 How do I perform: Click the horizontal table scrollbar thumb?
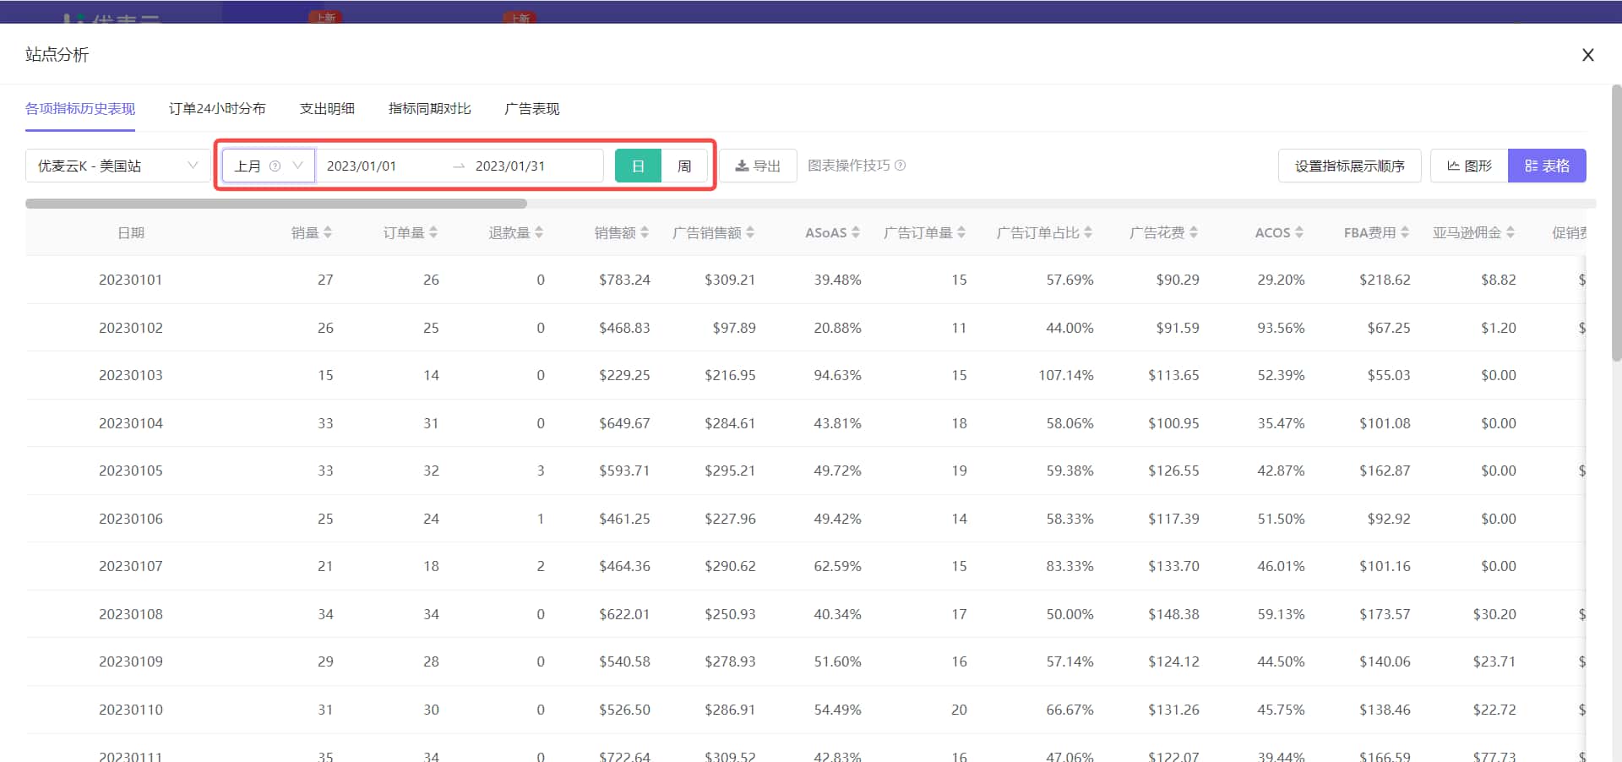click(x=276, y=204)
